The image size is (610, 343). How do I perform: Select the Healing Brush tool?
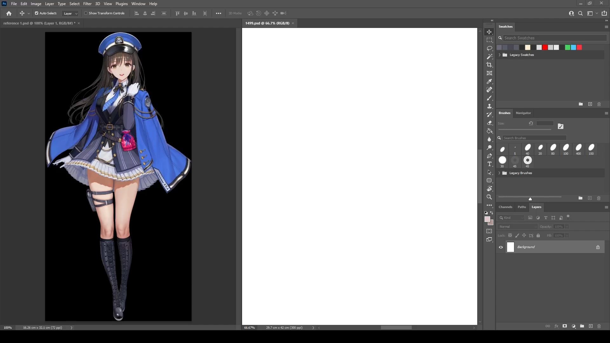tap(489, 90)
